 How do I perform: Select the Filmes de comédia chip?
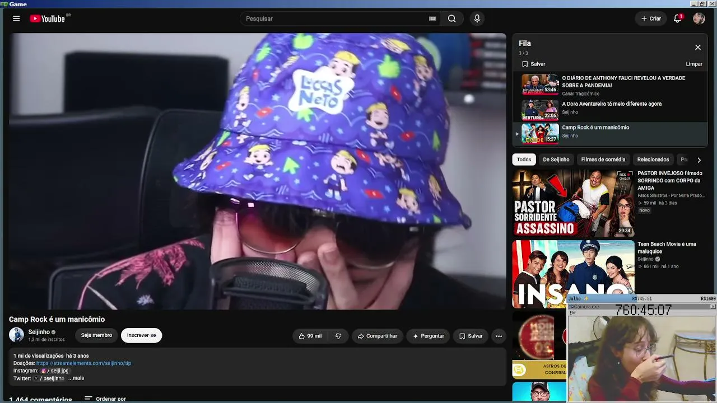603,160
